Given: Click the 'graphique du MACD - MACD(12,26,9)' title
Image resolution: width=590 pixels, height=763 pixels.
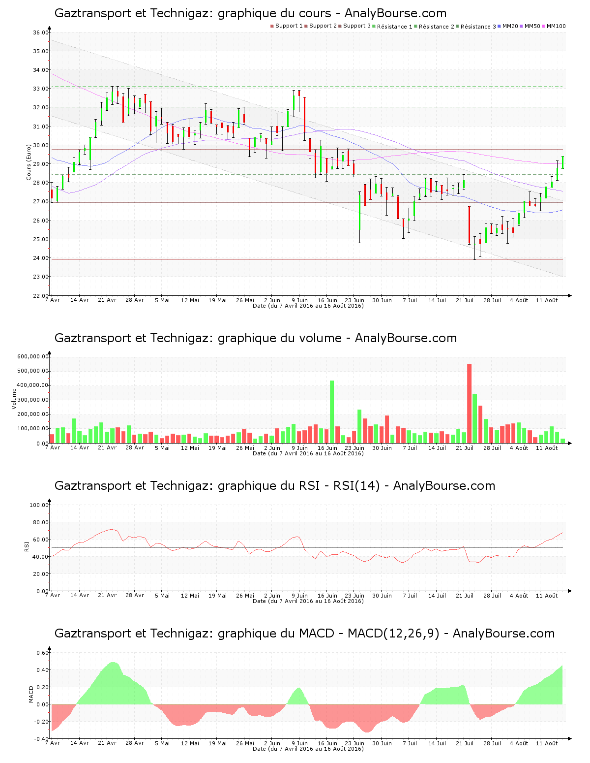Looking at the screenshot, I should [304, 634].
